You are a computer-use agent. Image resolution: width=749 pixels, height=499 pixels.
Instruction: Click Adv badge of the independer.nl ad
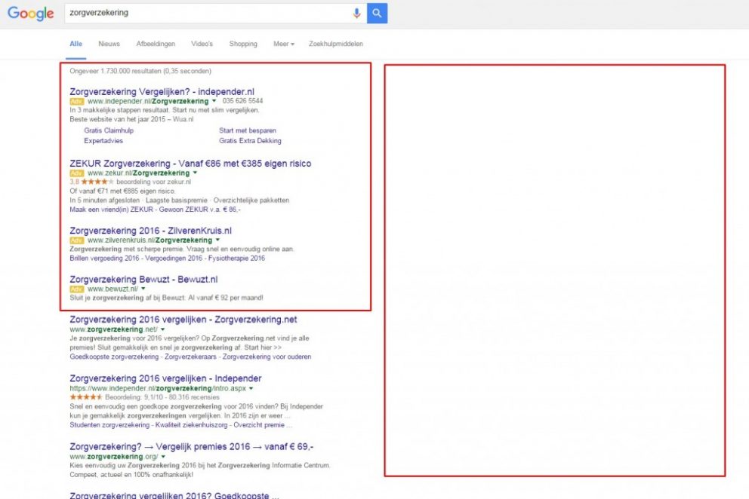point(77,102)
